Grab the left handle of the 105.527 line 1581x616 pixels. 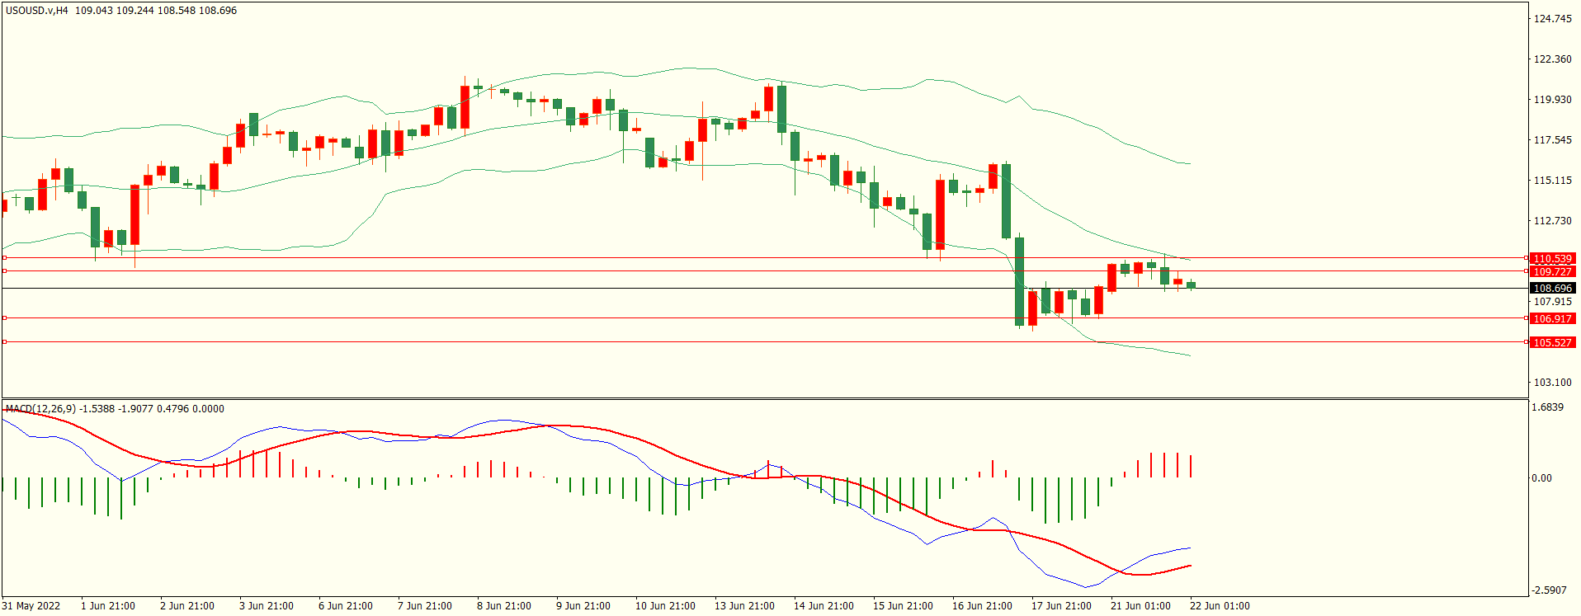click(x=4, y=341)
